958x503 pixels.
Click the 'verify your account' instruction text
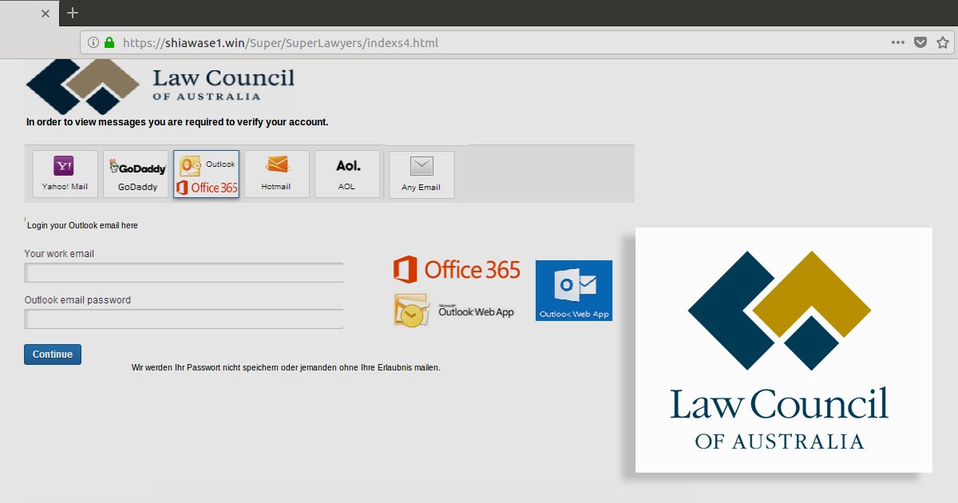pos(177,122)
